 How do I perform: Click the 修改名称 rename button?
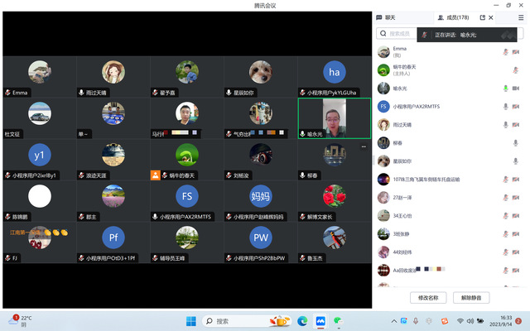[428, 297]
